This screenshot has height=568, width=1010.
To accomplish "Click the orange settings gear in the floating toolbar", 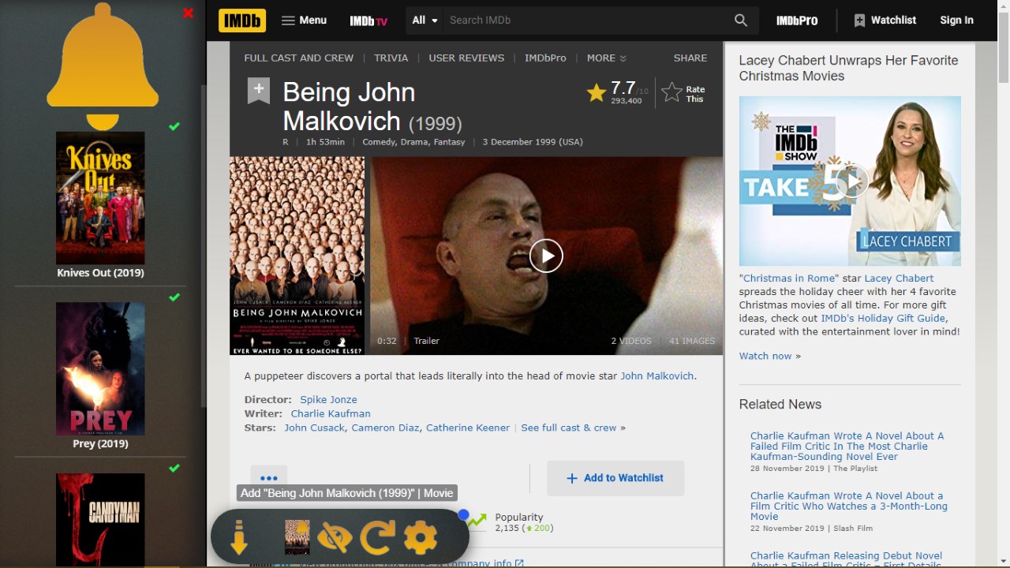I will (420, 537).
